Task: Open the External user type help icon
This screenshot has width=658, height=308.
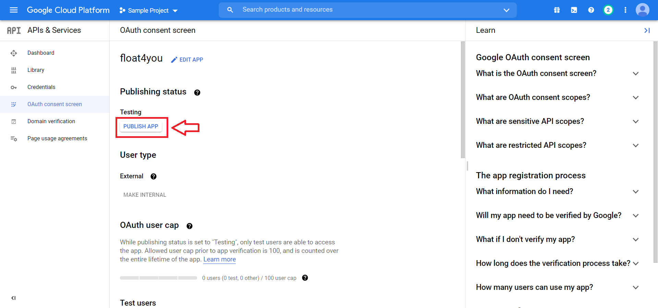Action: (x=154, y=176)
